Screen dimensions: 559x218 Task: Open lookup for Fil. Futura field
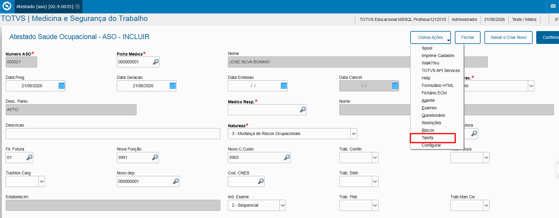point(29,157)
